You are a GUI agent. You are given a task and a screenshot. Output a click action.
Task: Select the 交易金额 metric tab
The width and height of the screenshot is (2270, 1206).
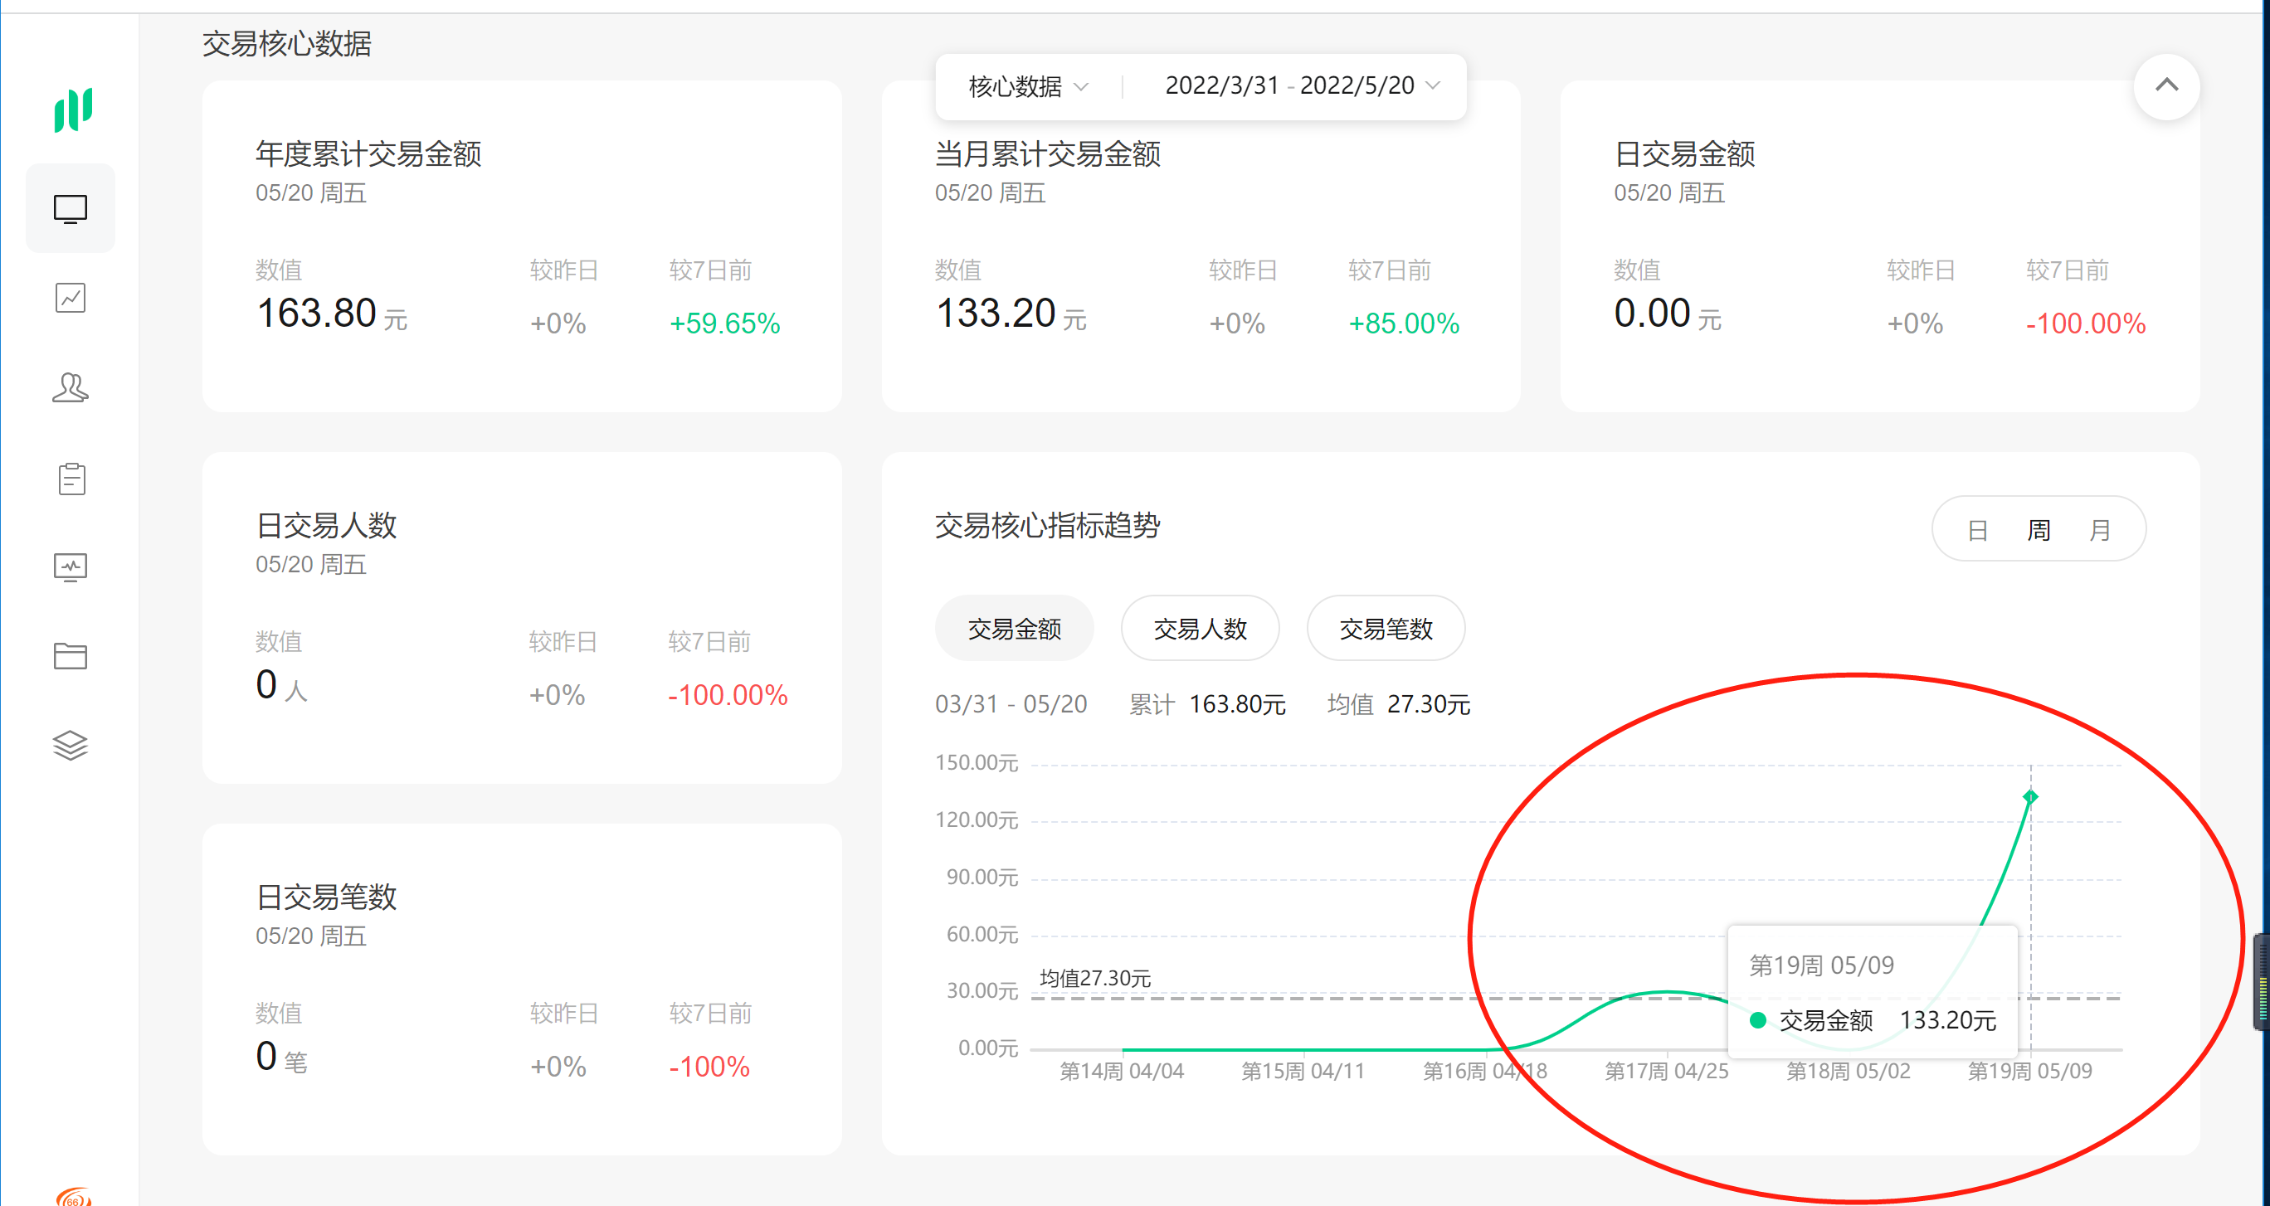(x=1013, y=629)
